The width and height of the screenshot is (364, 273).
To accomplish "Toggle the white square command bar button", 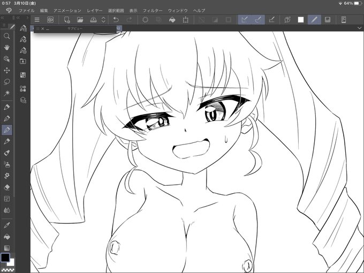I will tap(301, 20).
